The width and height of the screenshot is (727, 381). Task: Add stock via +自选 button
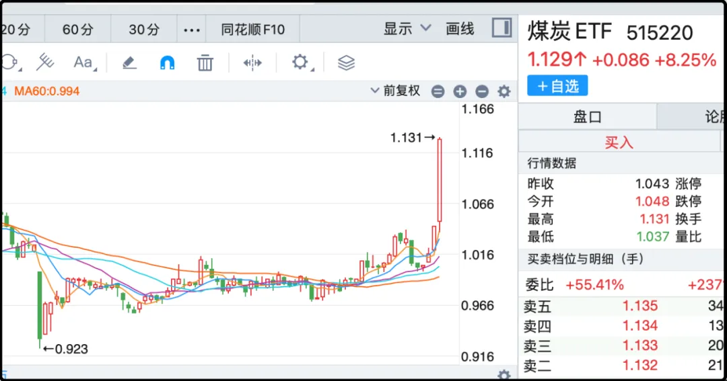557,86
